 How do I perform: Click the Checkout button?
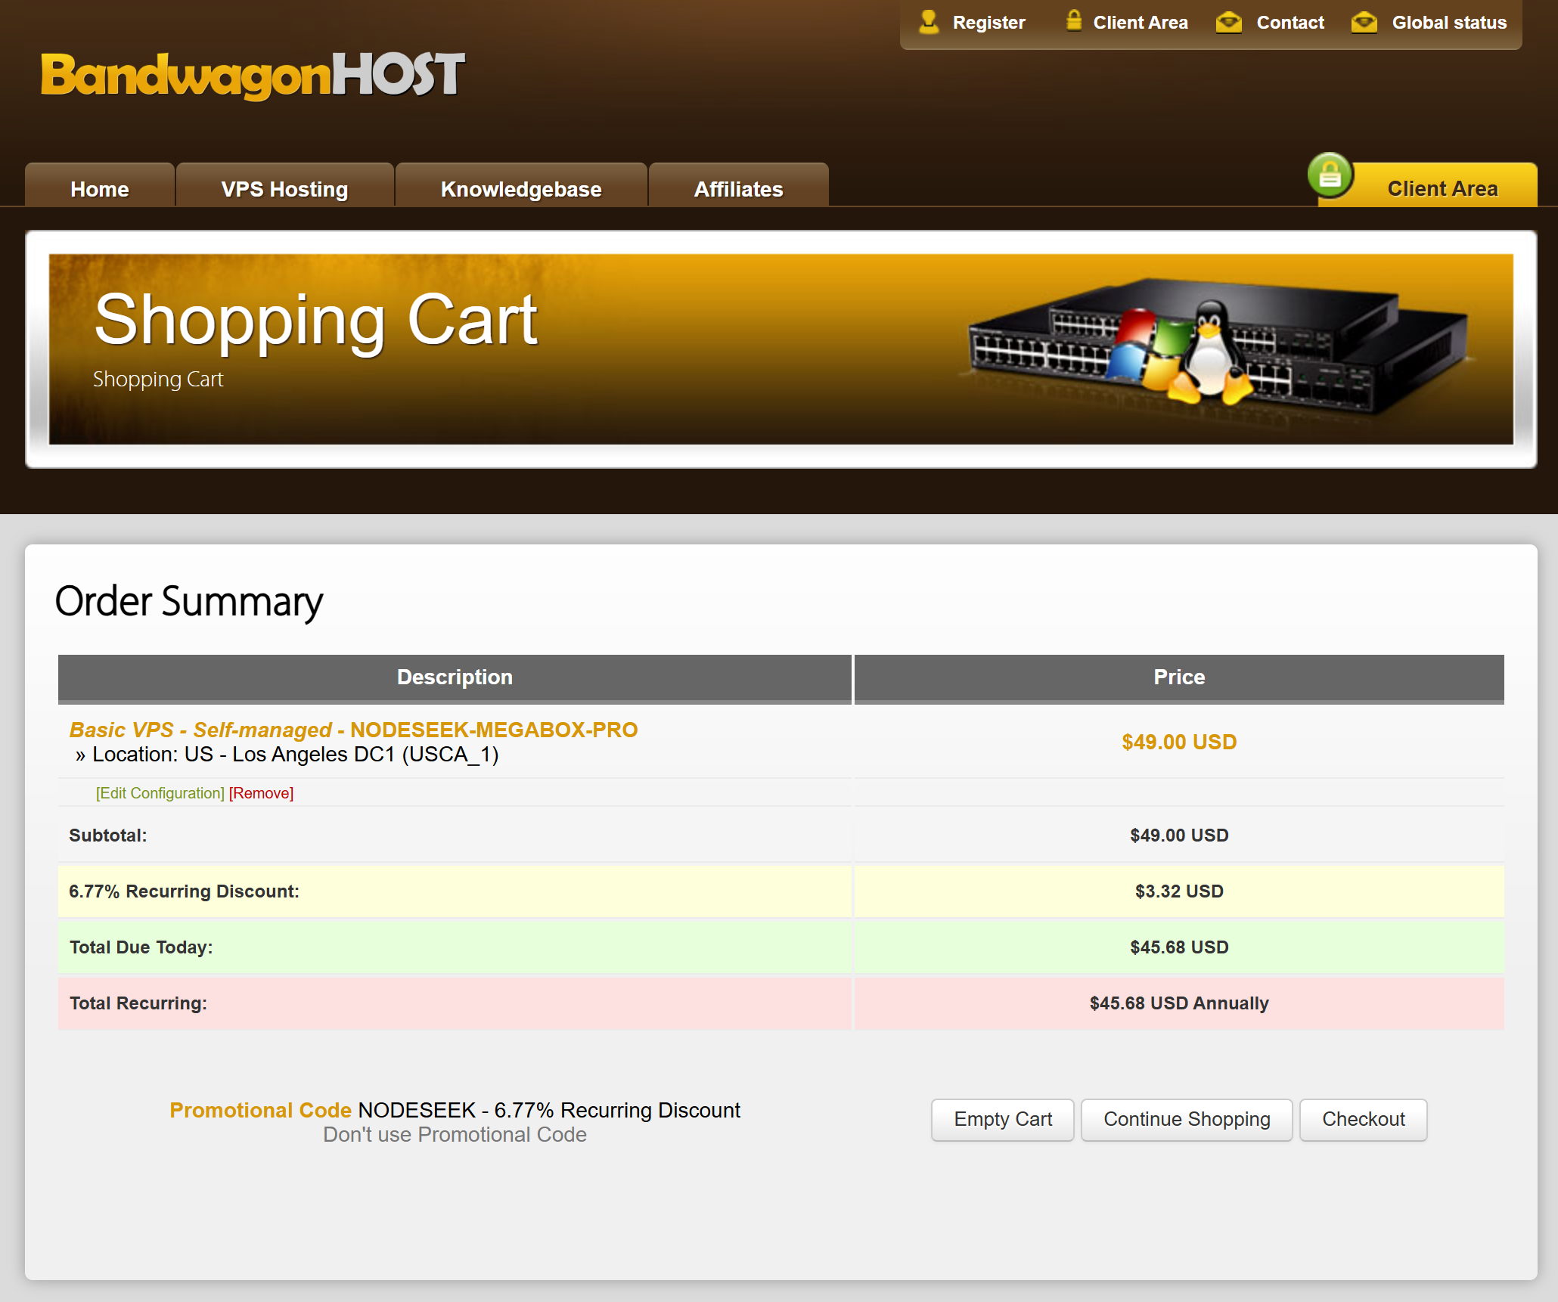click(x=1363, y=1119)
